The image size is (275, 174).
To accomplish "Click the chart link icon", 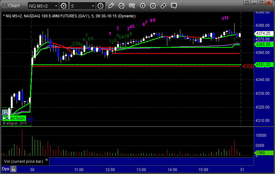I will pos(163,6).
